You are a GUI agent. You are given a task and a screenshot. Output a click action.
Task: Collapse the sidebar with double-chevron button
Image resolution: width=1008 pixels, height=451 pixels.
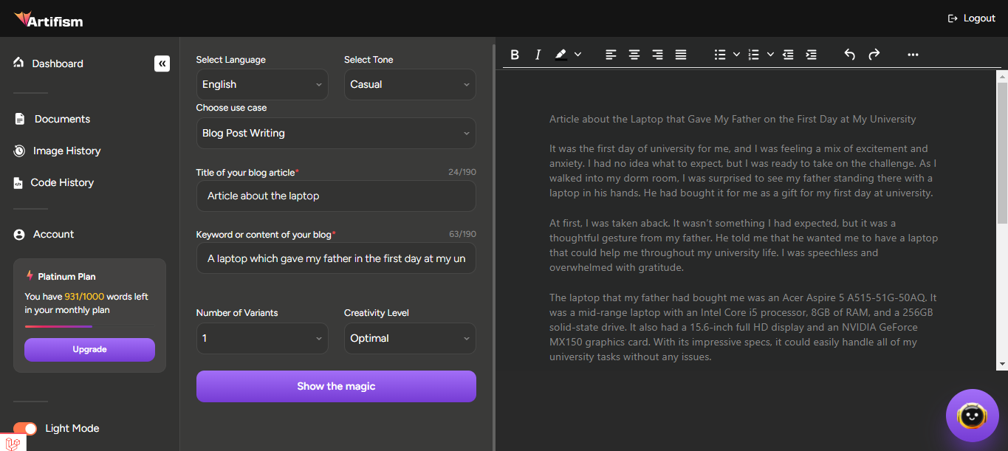pyautogui.click(x=162, y=63)
